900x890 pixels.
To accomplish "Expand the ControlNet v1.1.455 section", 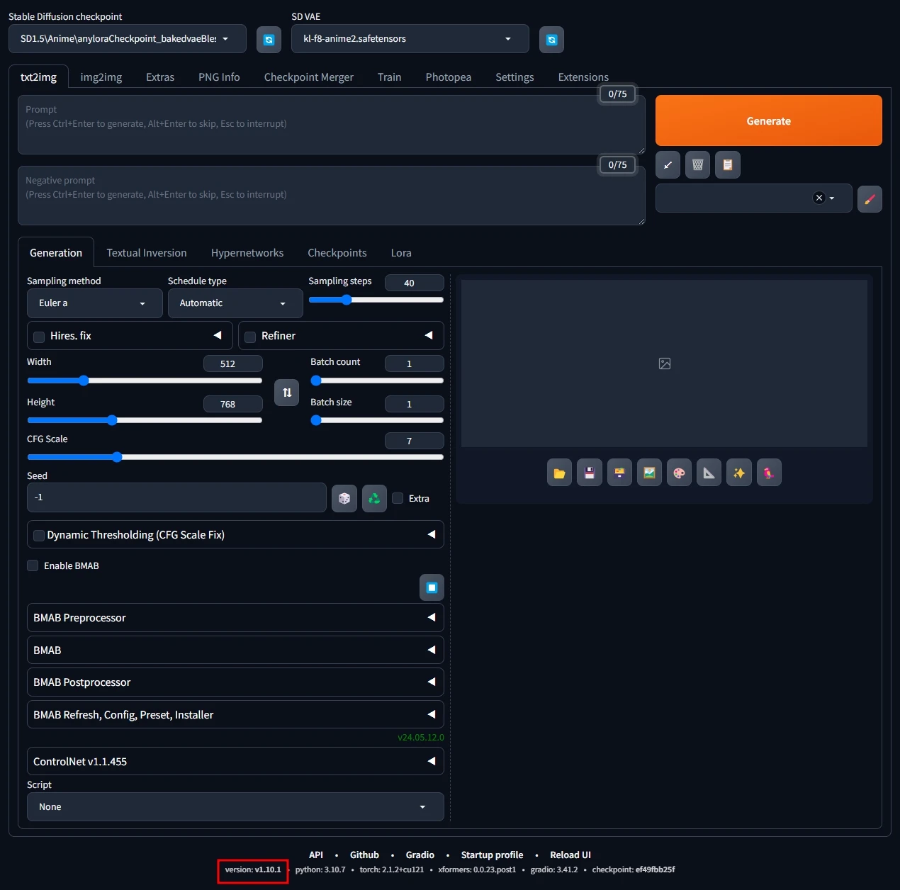I will pyautogui.click(x=235, y=761).
